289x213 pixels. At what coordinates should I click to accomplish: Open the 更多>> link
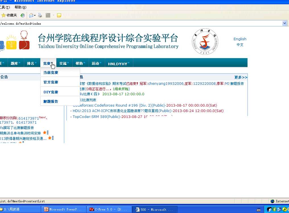241,77
